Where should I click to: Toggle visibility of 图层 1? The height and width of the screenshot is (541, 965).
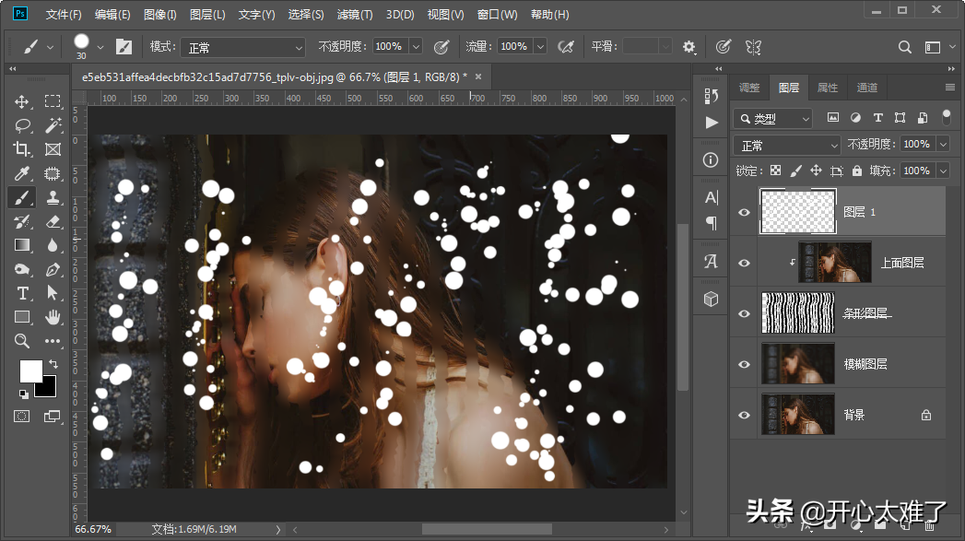click(x=744, y=212)
